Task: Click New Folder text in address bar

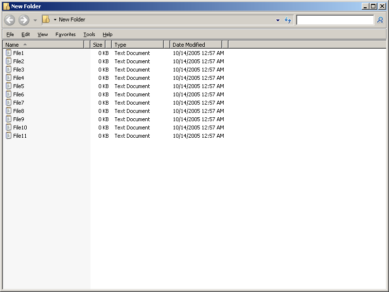Action: coord(72,19)
